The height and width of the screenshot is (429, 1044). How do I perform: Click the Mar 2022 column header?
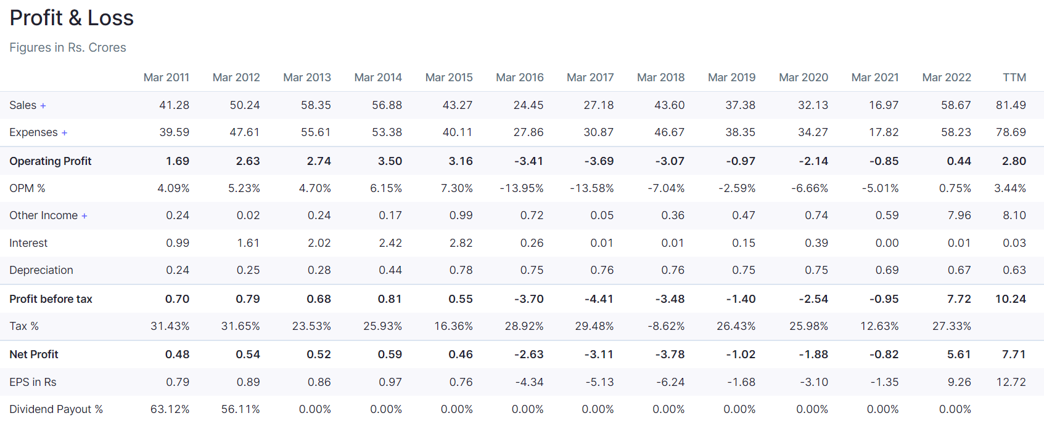tap(946, 78)
